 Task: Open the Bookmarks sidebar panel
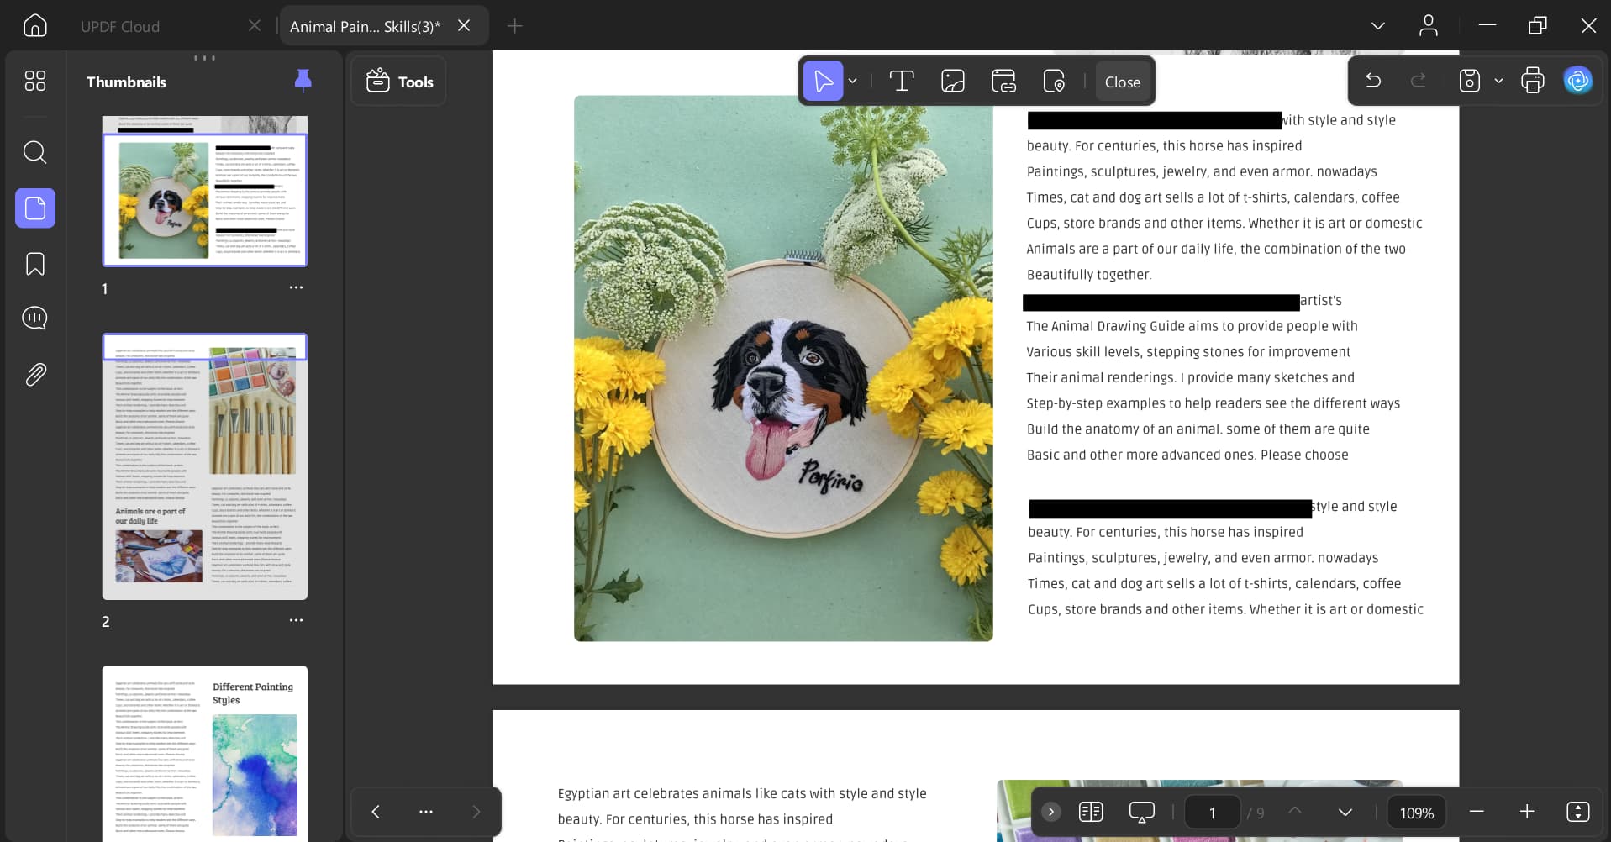34,264
